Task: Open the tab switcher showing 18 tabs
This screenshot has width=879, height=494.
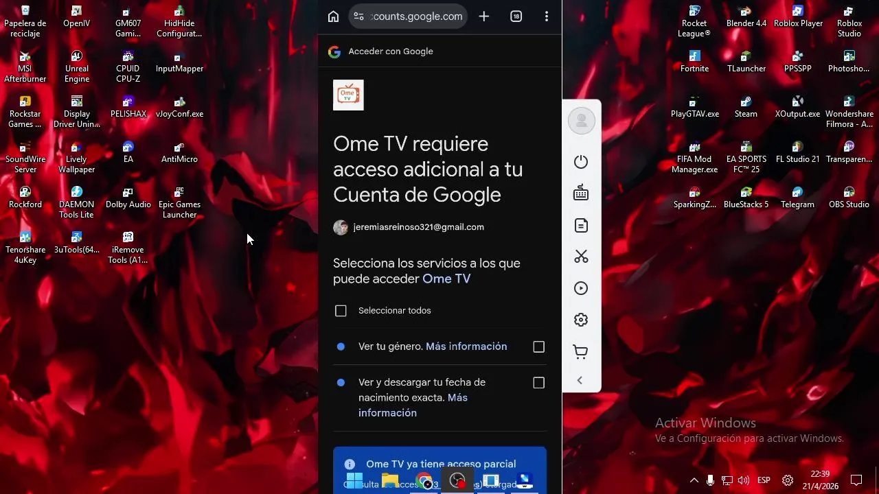Action: pyautogui.click(x=516, y=16)
